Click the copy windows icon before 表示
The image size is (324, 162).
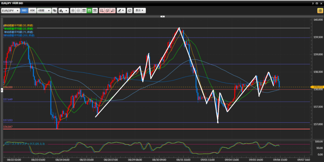(129, 10)
